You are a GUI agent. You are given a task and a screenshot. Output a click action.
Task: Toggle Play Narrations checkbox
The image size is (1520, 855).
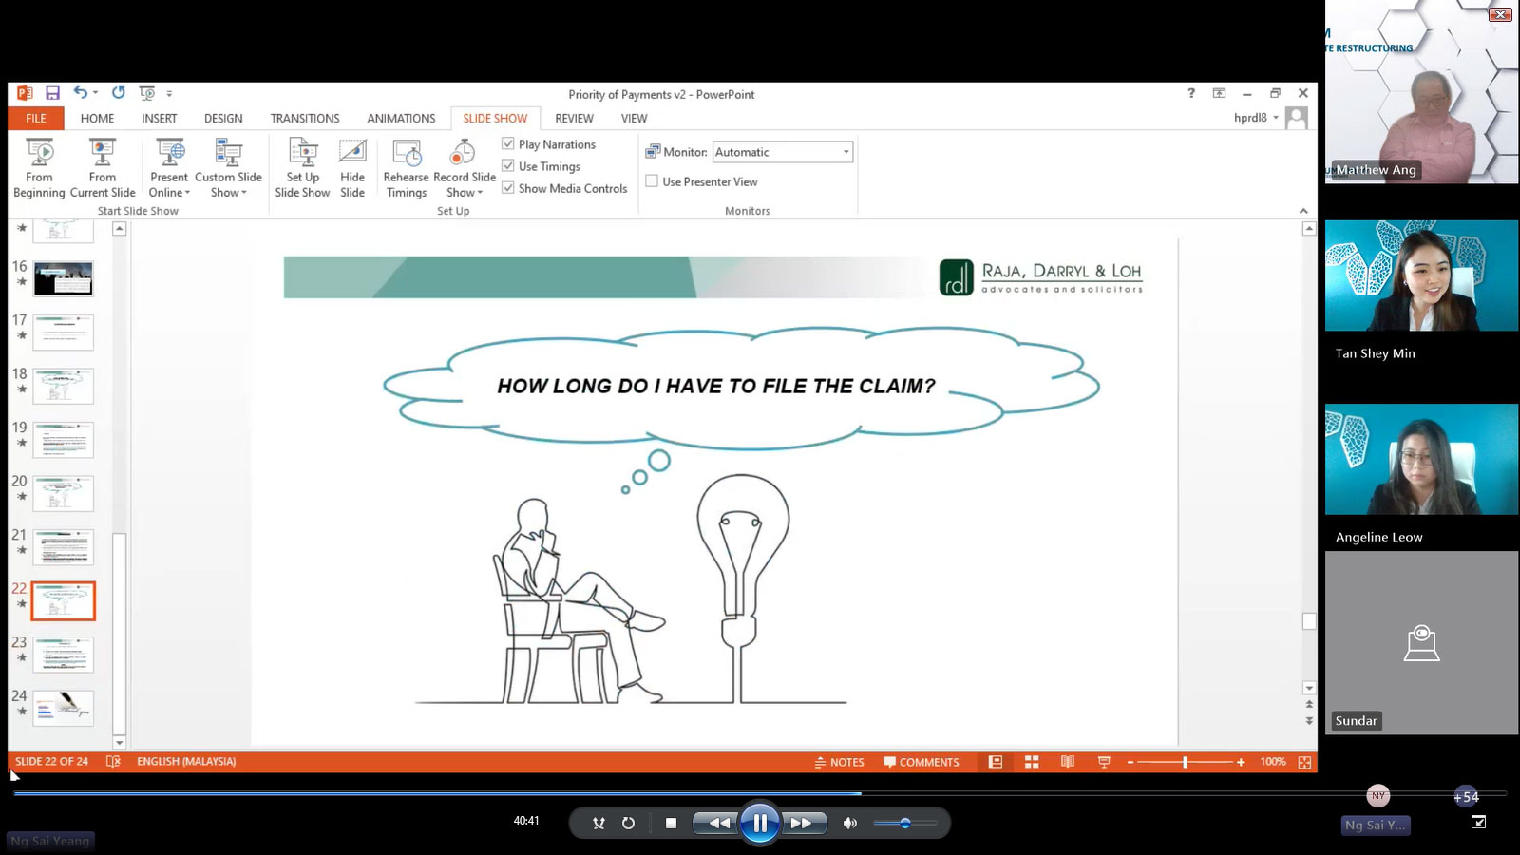click(508, 143)
